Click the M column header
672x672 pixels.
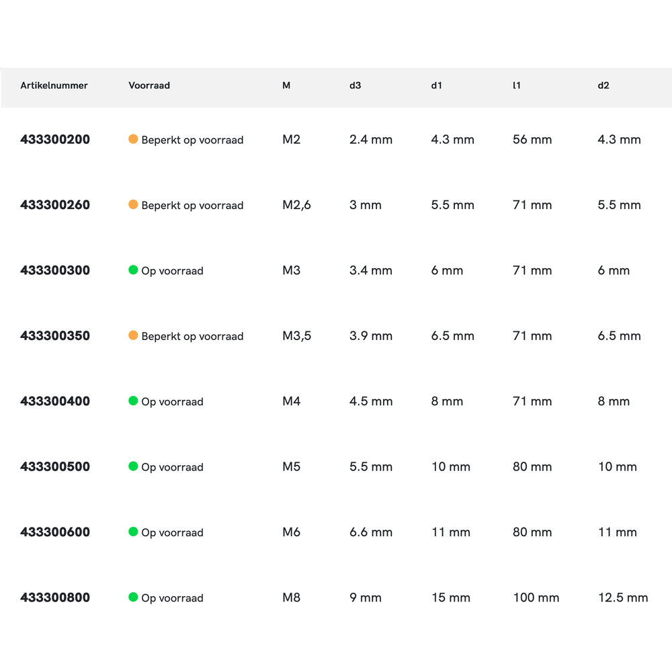[x=286, y=86]
